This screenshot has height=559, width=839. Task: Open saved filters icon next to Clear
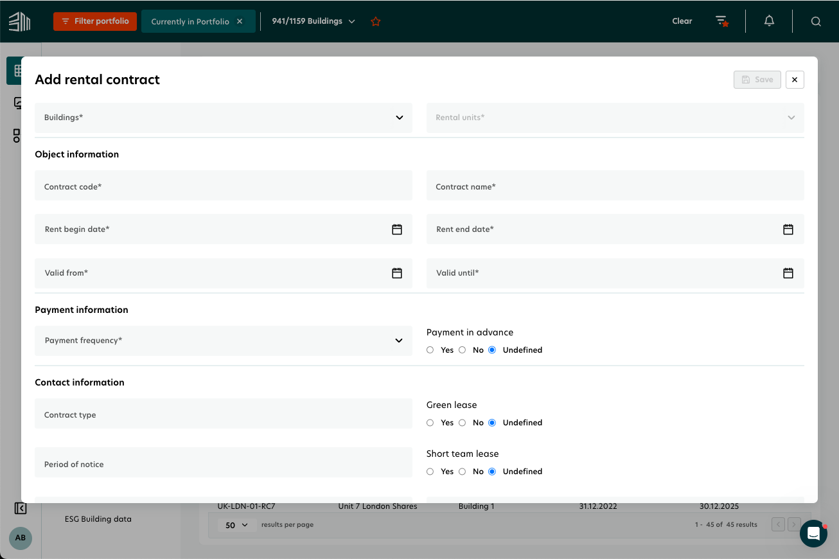(x=722, y=21)
